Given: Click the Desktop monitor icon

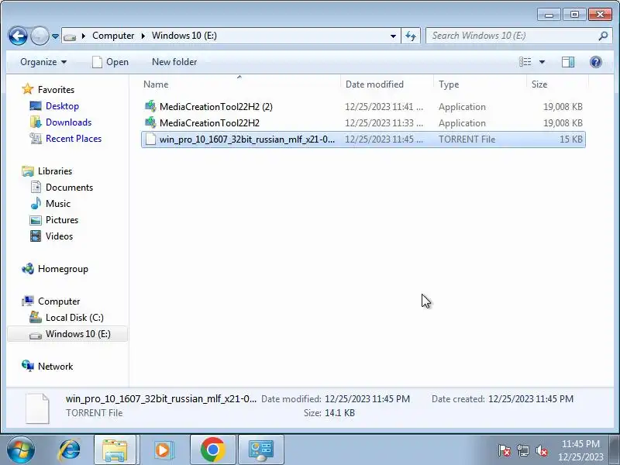Looking at the screenshot, I should (36, 106).
